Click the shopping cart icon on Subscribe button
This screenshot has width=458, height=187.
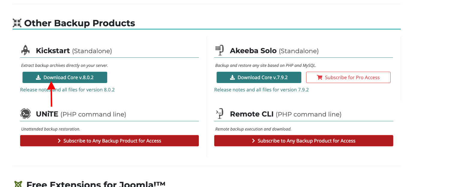pyautogui.click(x=320, y=77)
